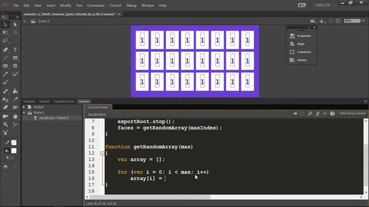Select the Lasso tool

tap(5, 41)
